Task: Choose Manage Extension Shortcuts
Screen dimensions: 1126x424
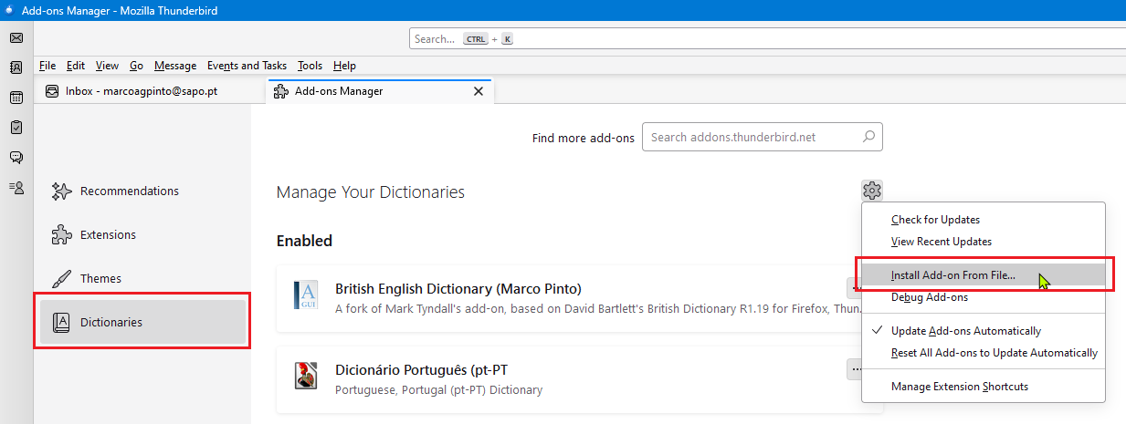Action: (982, 387)
